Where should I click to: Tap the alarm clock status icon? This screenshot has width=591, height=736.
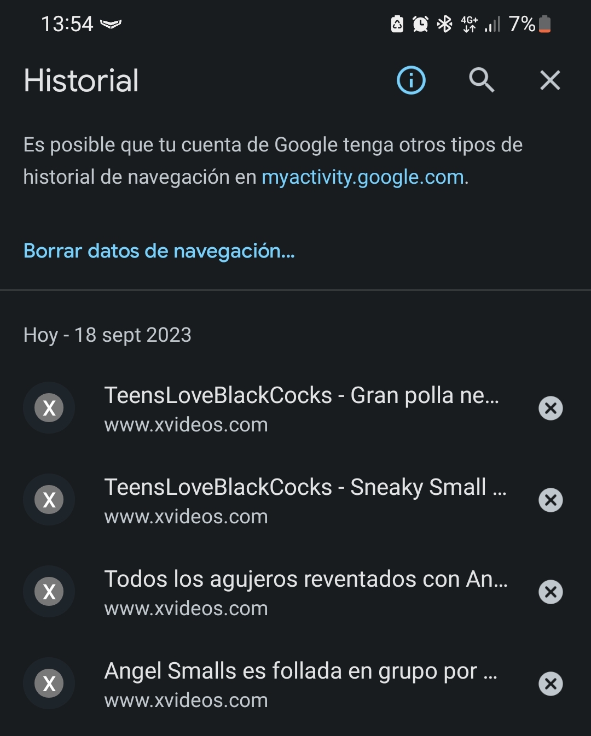pos(420,24)
